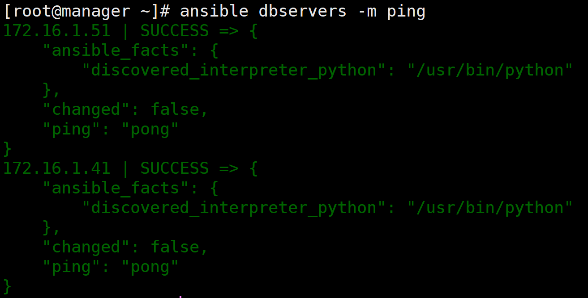Viewport: 588px width, 298px height.
Task: Click the "false" value under host 172.16.1.41
Action: [175, 247]
